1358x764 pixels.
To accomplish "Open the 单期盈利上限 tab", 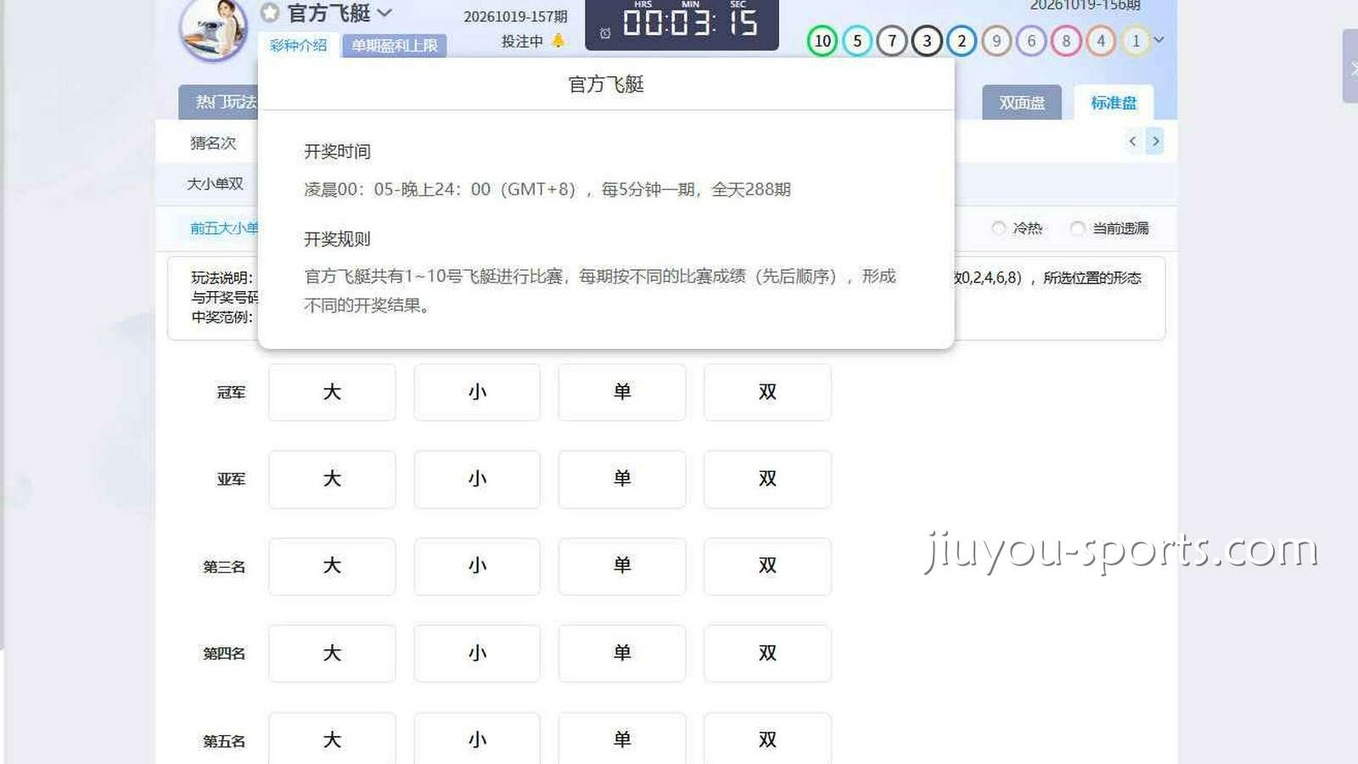I will (x=395, y=46).
